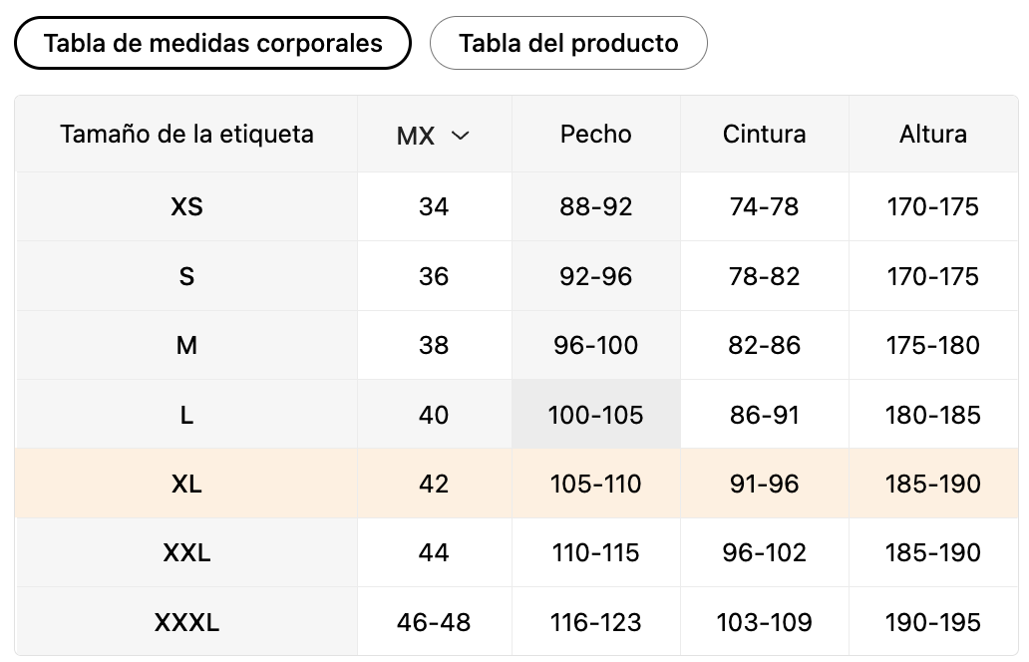Click the chevron arrow next to MX
1029x662 pixels.
(x=461, y=136)
